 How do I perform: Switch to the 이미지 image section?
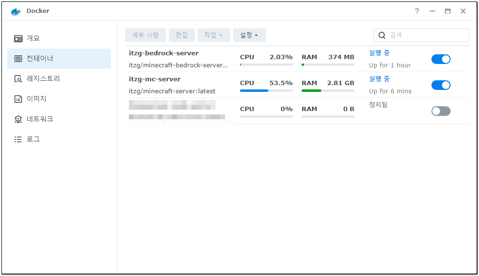(x=59, y=99)
